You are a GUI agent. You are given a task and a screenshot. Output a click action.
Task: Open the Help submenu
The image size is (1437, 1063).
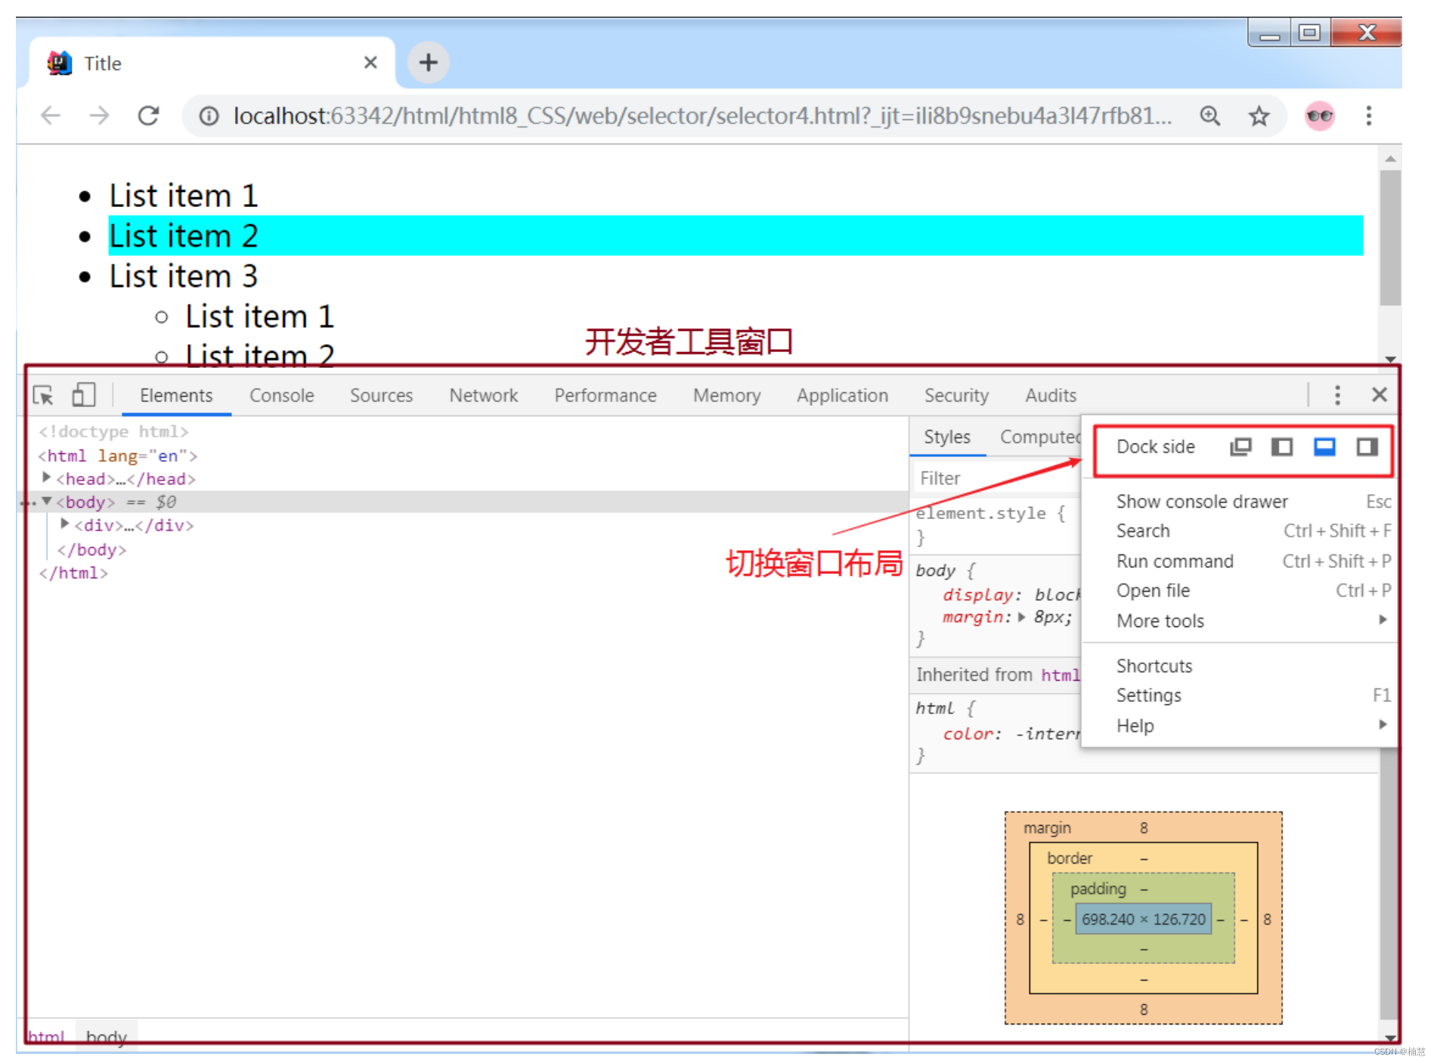click(x=1240, y=725)
